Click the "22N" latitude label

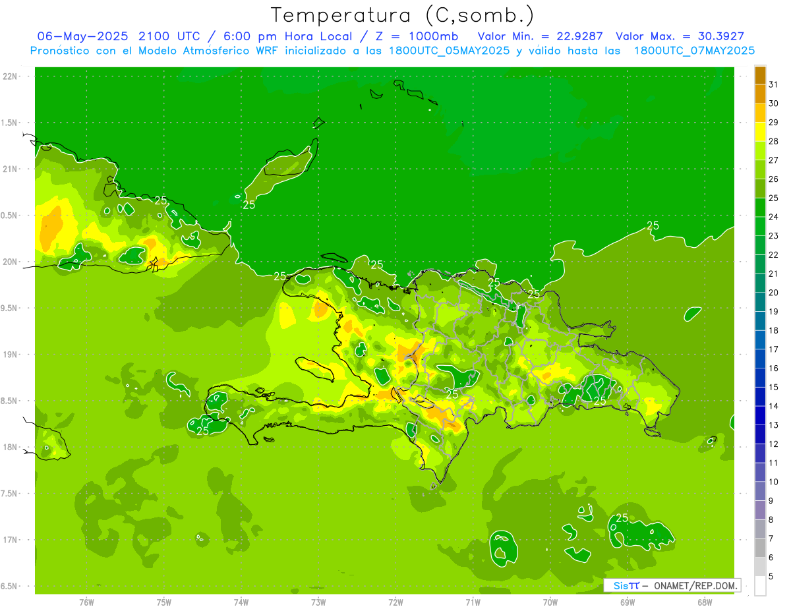11,76
